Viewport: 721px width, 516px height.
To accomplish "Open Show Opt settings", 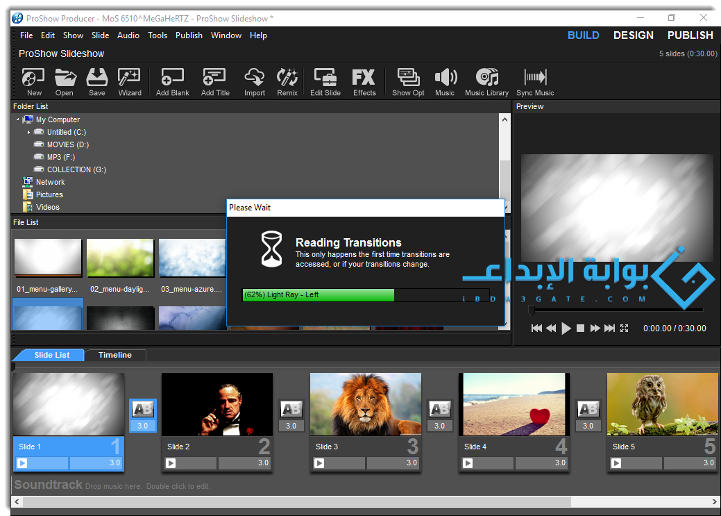I will pyautogui.click(x=408, y=82).
